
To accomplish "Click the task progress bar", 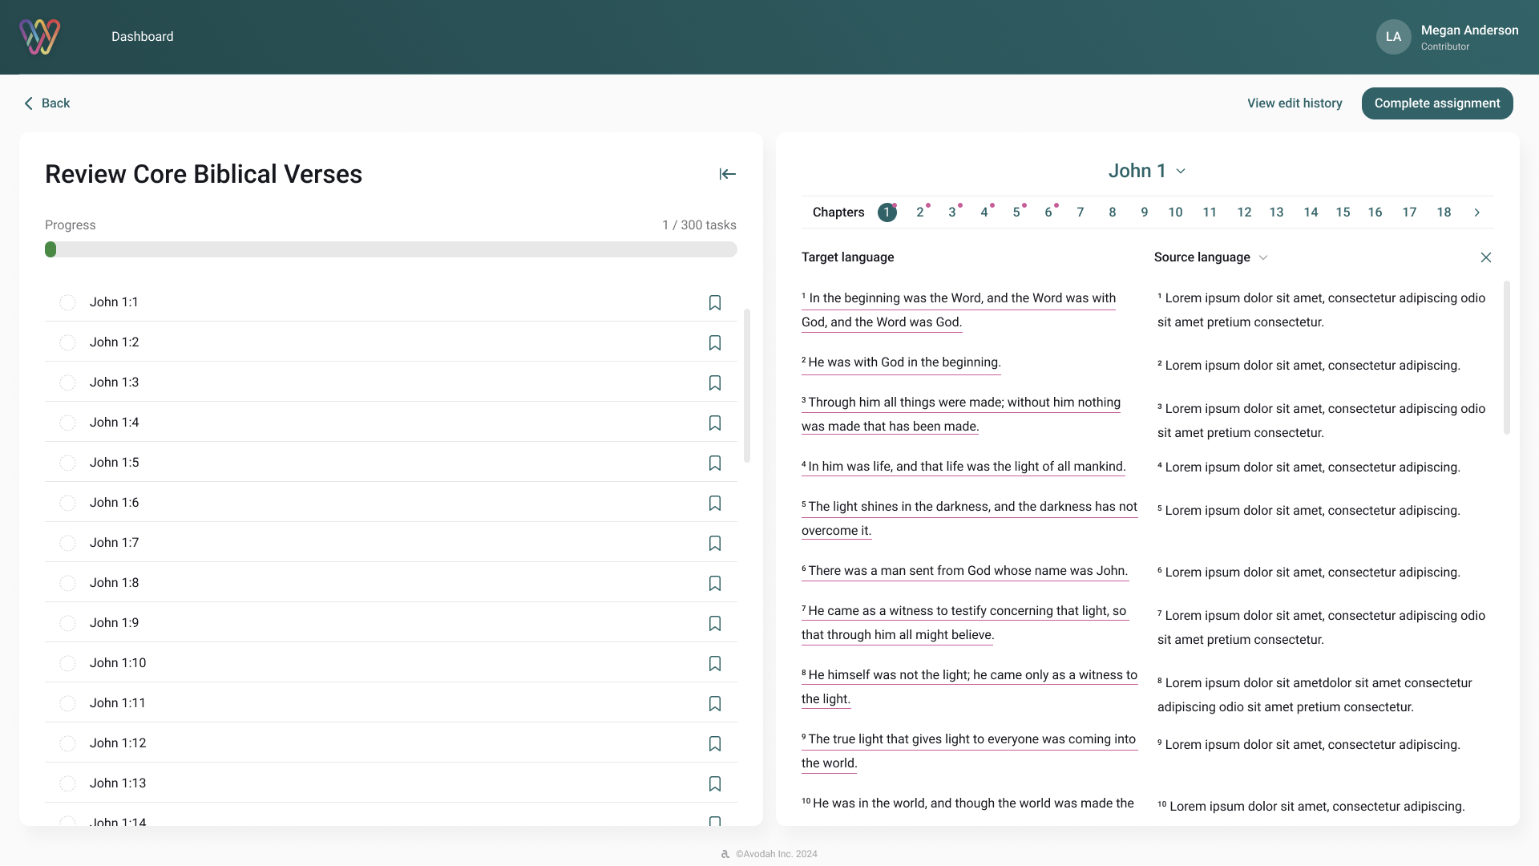I will coord(390,249).
